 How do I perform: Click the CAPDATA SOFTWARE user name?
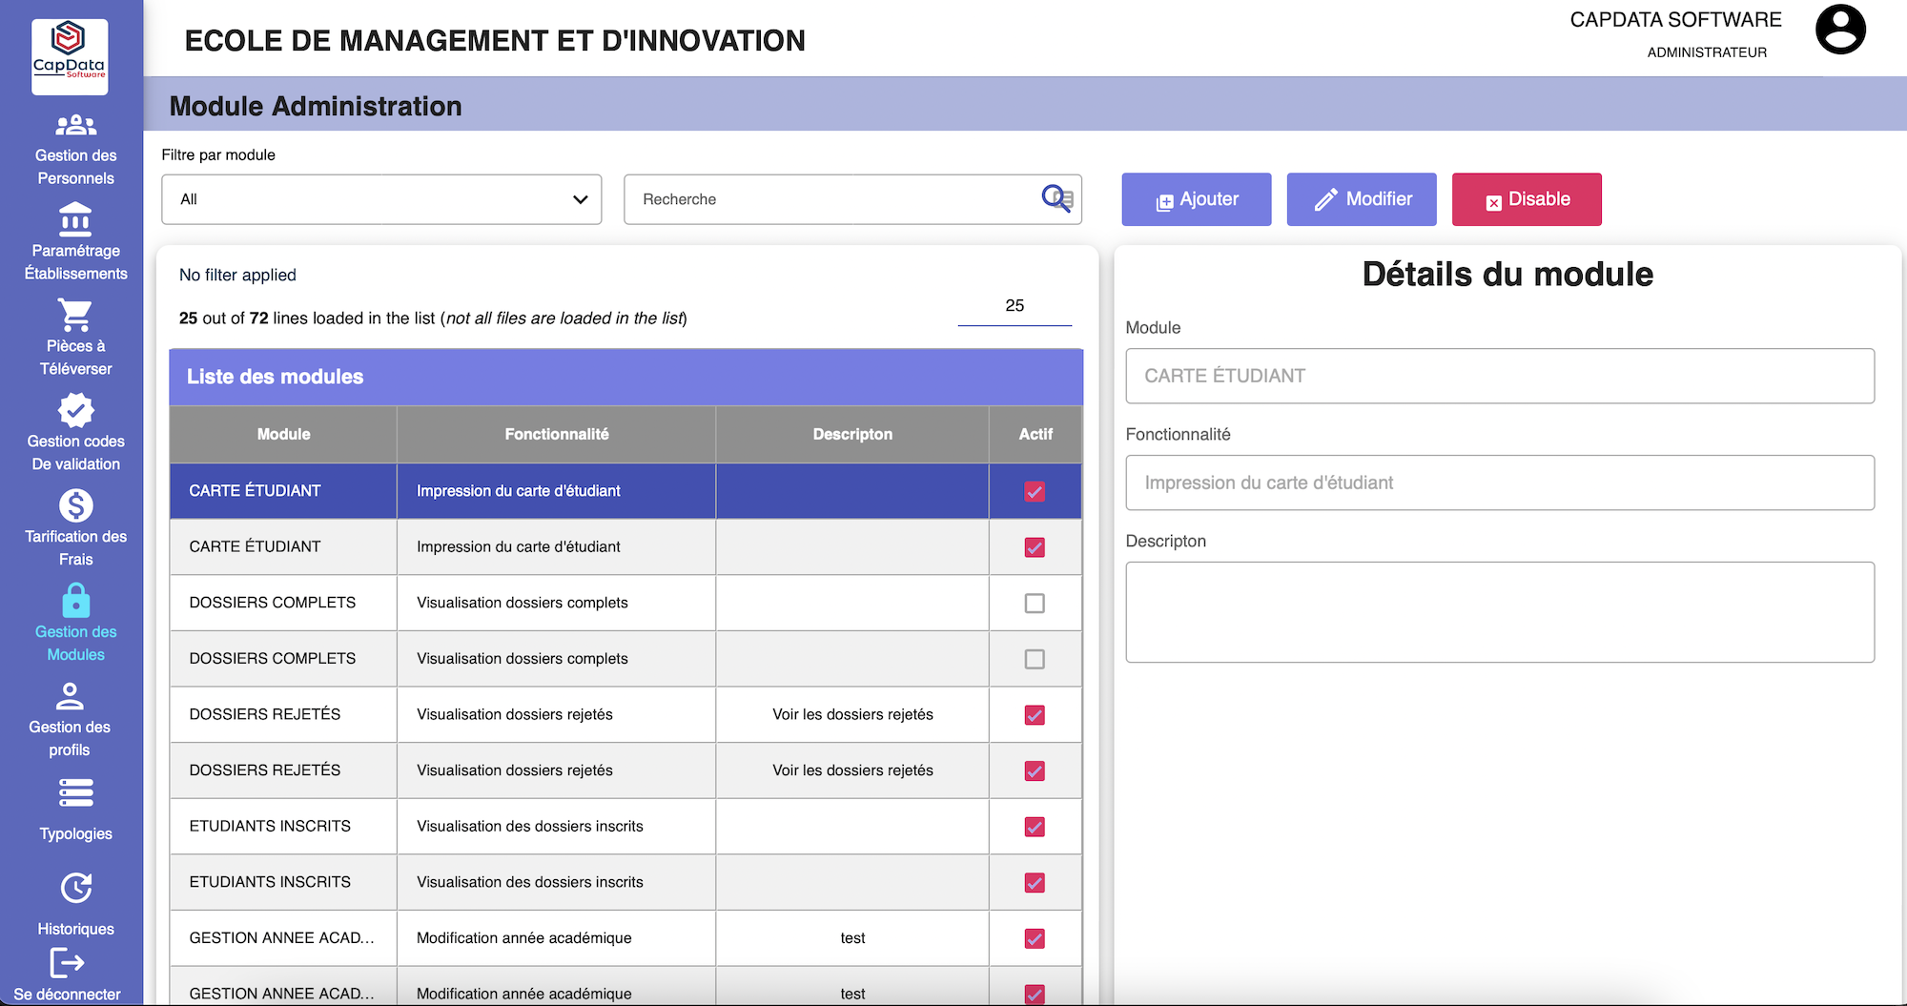tap(1675, 19)
